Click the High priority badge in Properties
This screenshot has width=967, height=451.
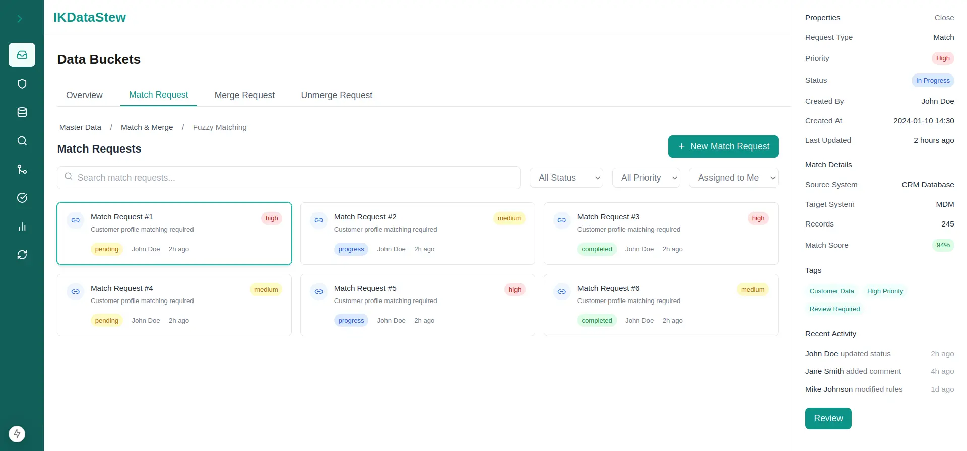click(x=943, y=58)
